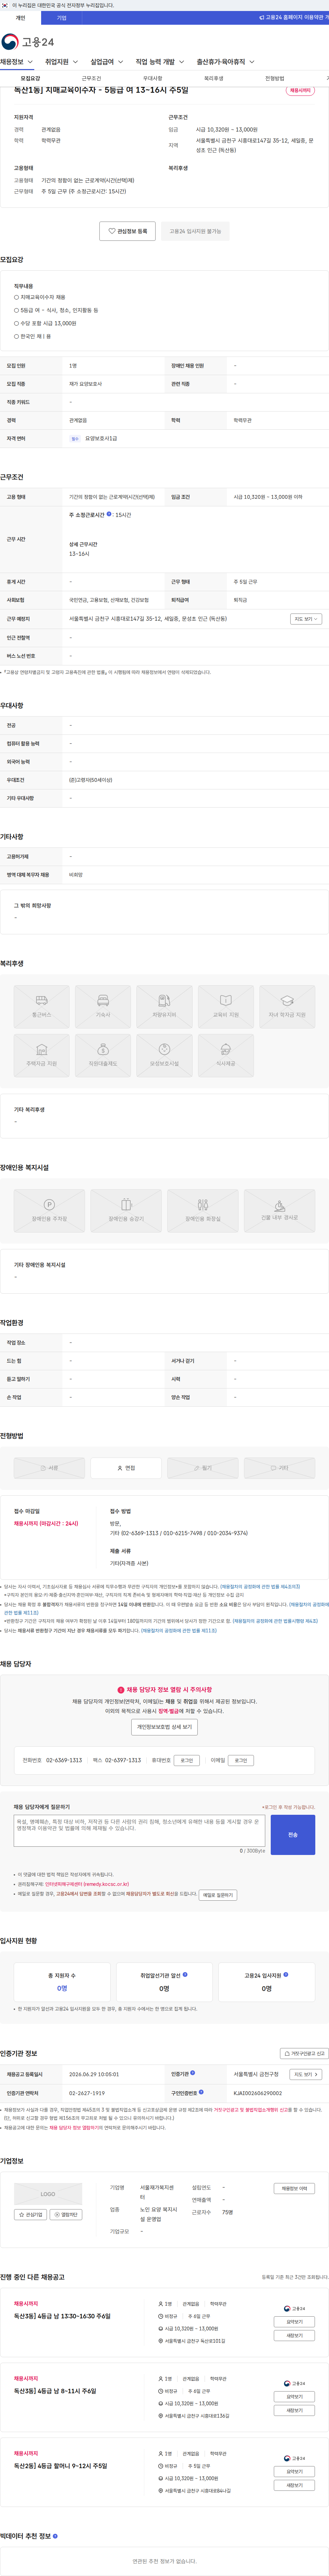Open remedy.kocsc.or.kr link
Viewport: 329px width, 2576px height.
[x=87, y=1884]
